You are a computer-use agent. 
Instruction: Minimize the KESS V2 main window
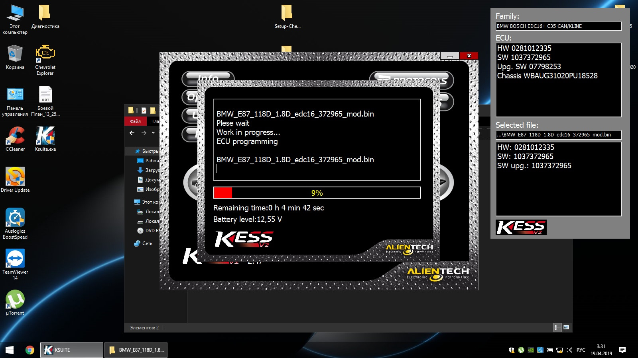450,56
